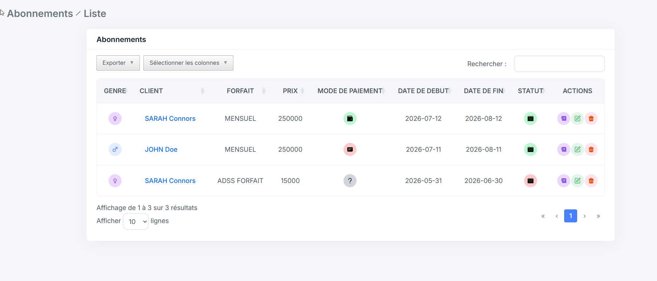Click the female gender icon in first SARAH Connors row
The width and height of the screenshot is (657, 281).
tap(115, 119)
